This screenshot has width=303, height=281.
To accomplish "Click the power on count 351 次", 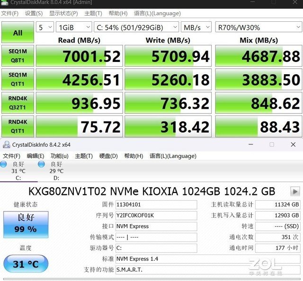I will 278,237.
